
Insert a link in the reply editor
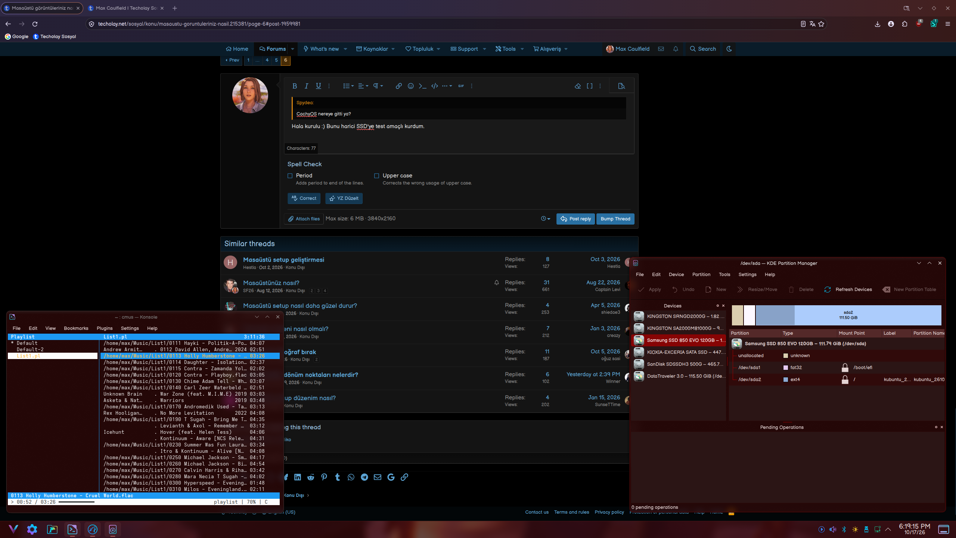[x=399, y=86]
